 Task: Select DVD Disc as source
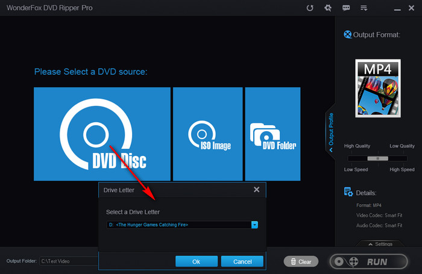click(x=102, y=134)
